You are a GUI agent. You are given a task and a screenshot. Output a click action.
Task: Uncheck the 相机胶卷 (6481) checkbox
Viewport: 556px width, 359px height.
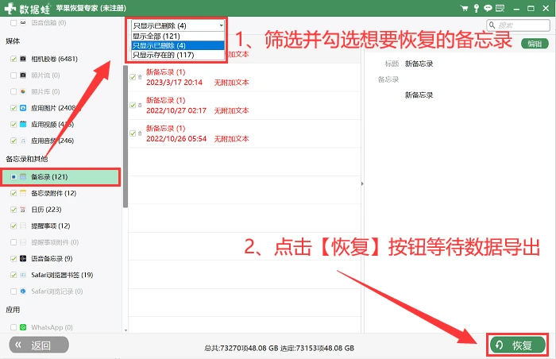tap(14, 59)
